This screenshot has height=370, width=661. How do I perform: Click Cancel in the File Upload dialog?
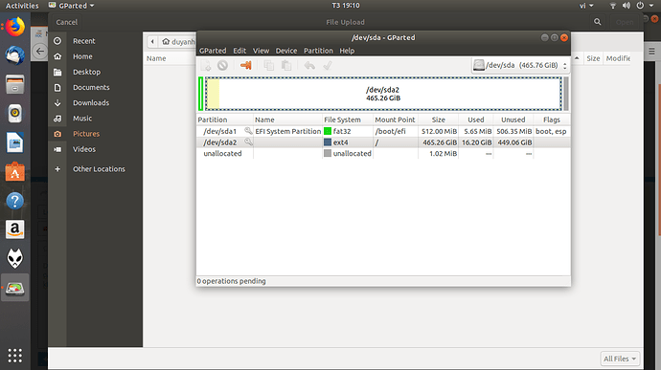click(67, 22)
